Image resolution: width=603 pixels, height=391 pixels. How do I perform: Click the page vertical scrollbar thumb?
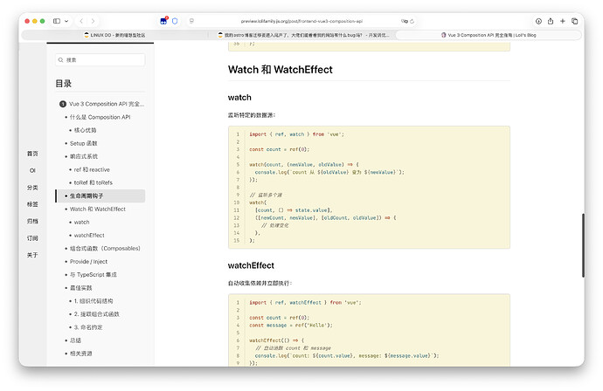(x=583, y=245)
